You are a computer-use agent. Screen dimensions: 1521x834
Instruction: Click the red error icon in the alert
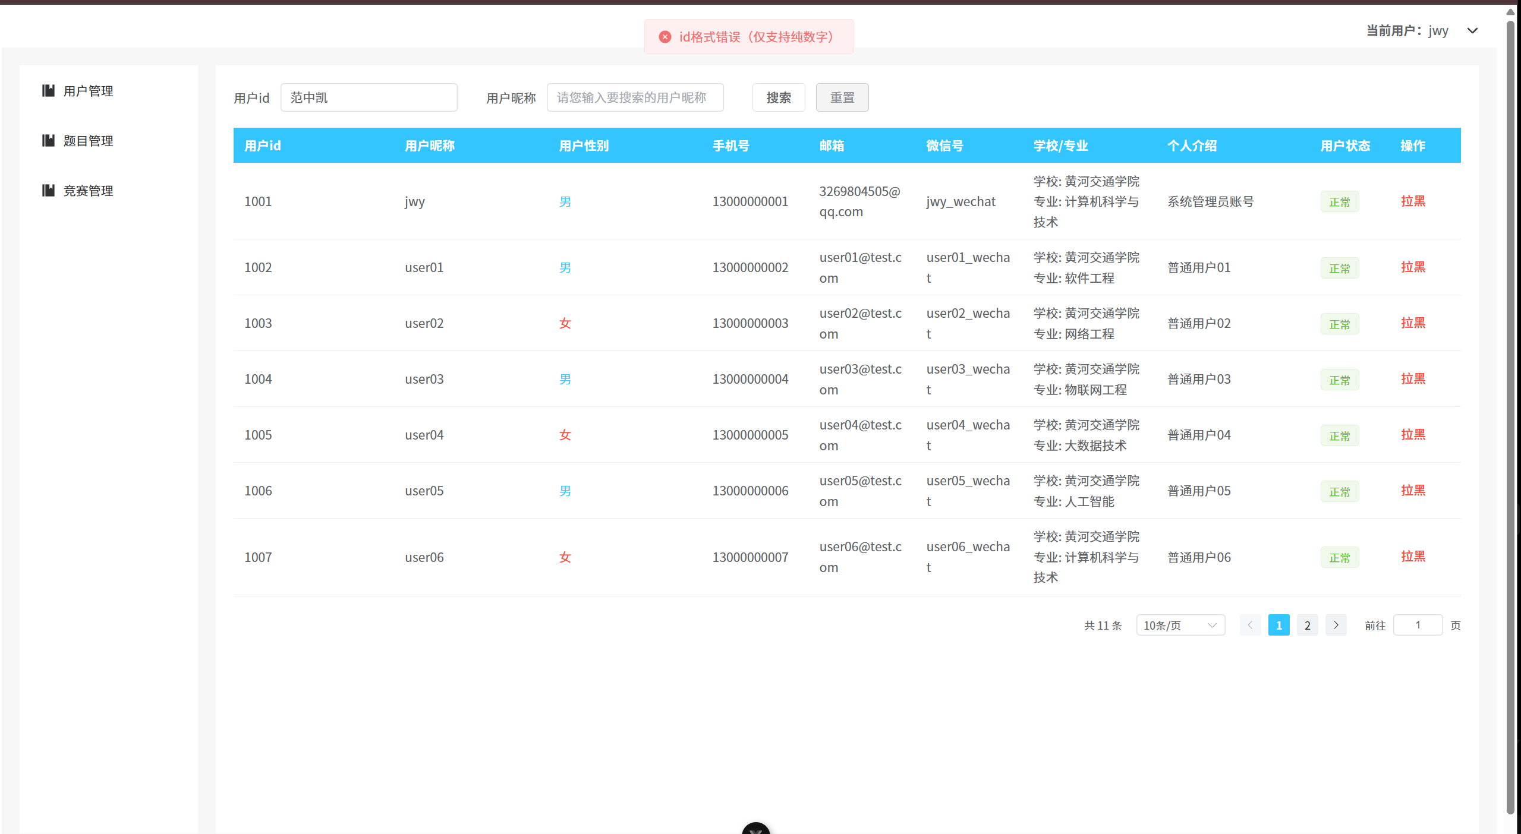point(665,37)
